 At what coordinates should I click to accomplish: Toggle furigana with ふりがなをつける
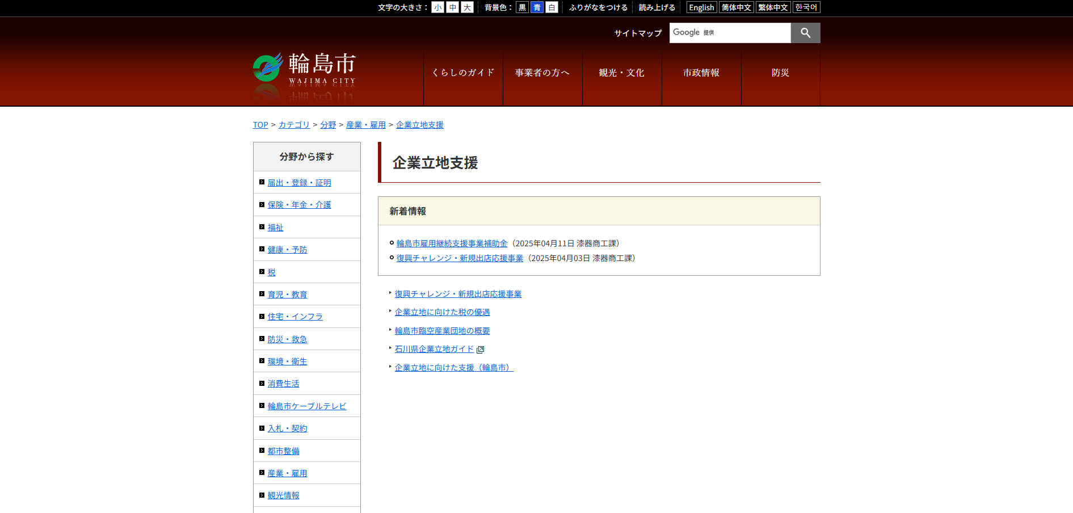pos(598,7)
